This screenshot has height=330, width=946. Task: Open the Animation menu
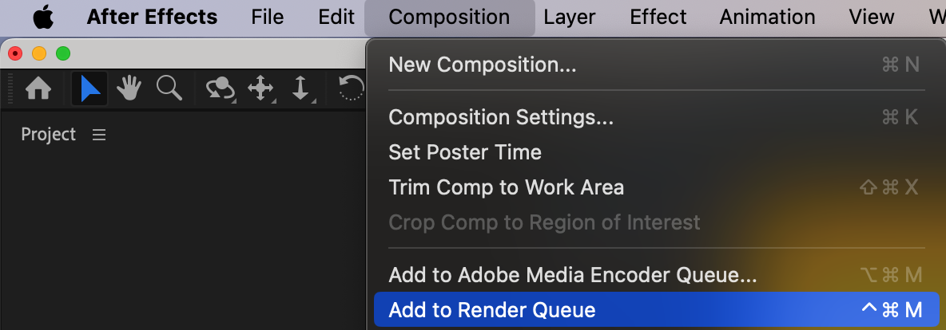(x=767, y=17)
